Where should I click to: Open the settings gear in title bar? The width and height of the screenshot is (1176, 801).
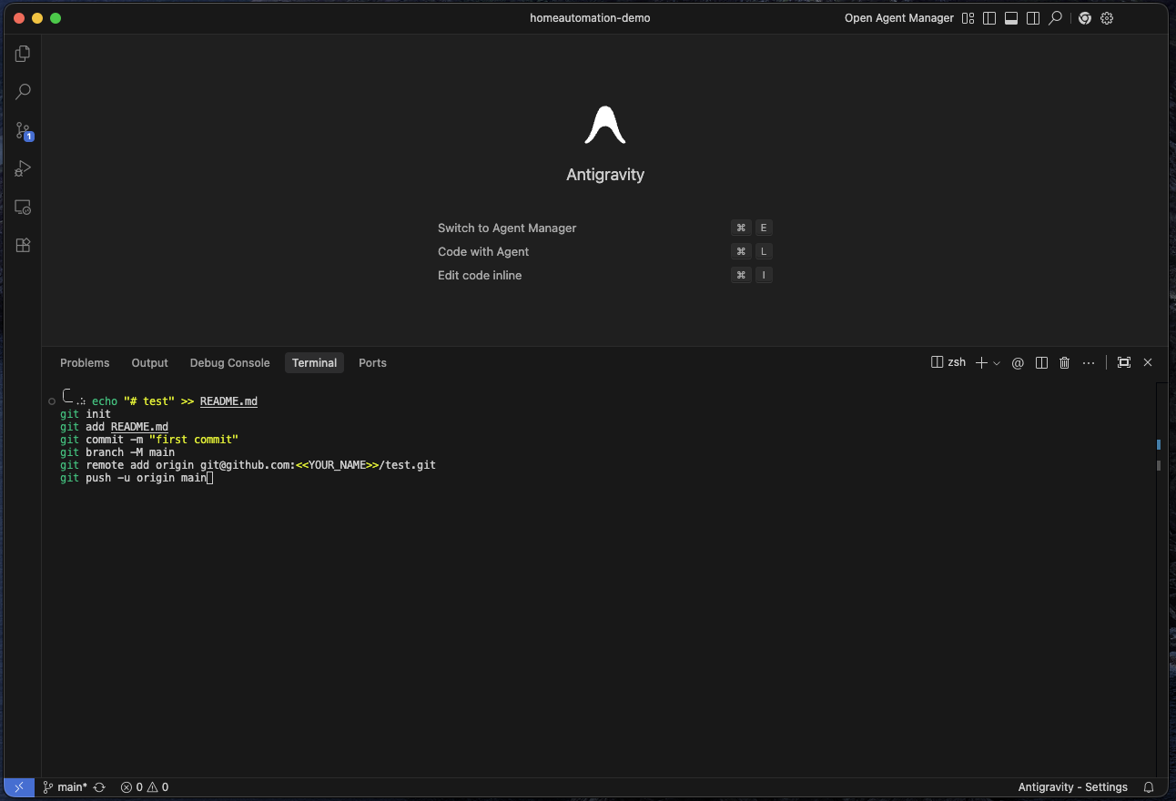1107,18
